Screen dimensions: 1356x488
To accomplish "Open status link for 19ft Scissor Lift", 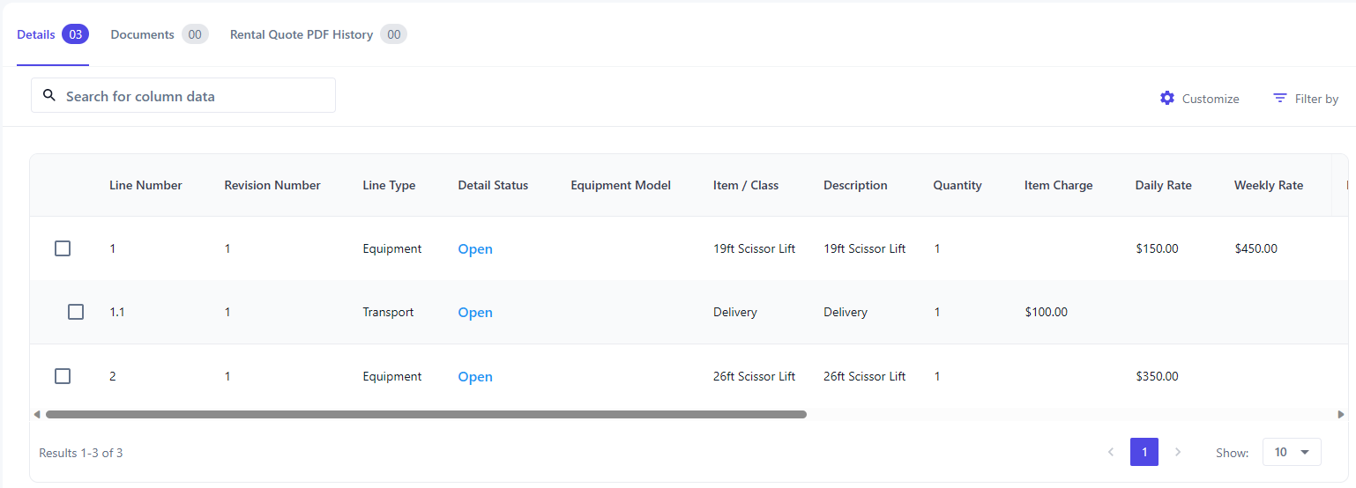I will (x=475, y=249).
